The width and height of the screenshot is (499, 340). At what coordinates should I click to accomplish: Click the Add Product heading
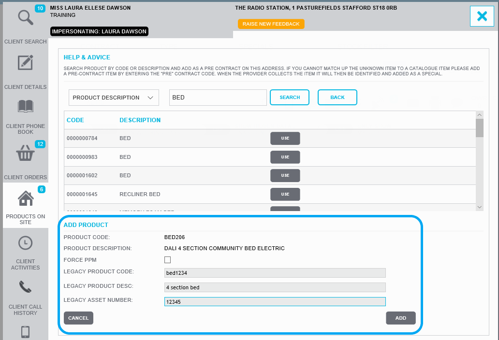(86, 225)
